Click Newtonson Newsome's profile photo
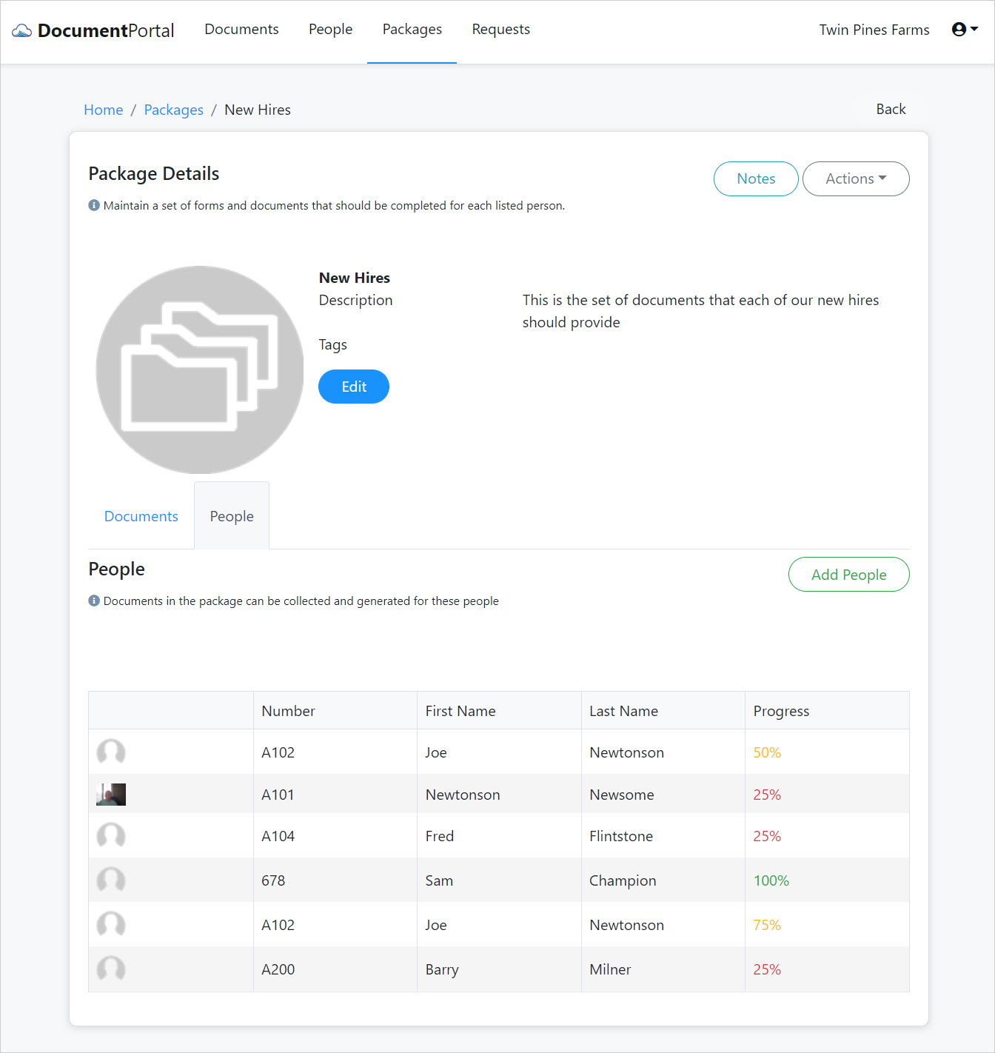995x1053 pixels. (110, 794)
